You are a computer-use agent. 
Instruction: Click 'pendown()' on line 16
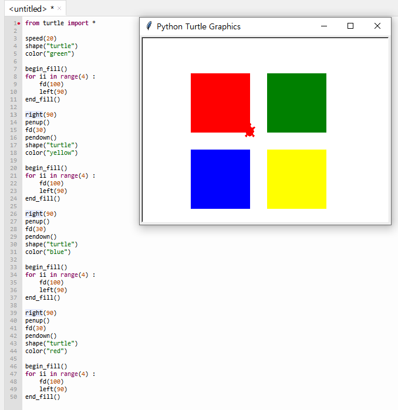41,137
